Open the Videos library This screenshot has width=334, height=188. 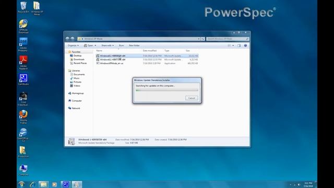75,86
